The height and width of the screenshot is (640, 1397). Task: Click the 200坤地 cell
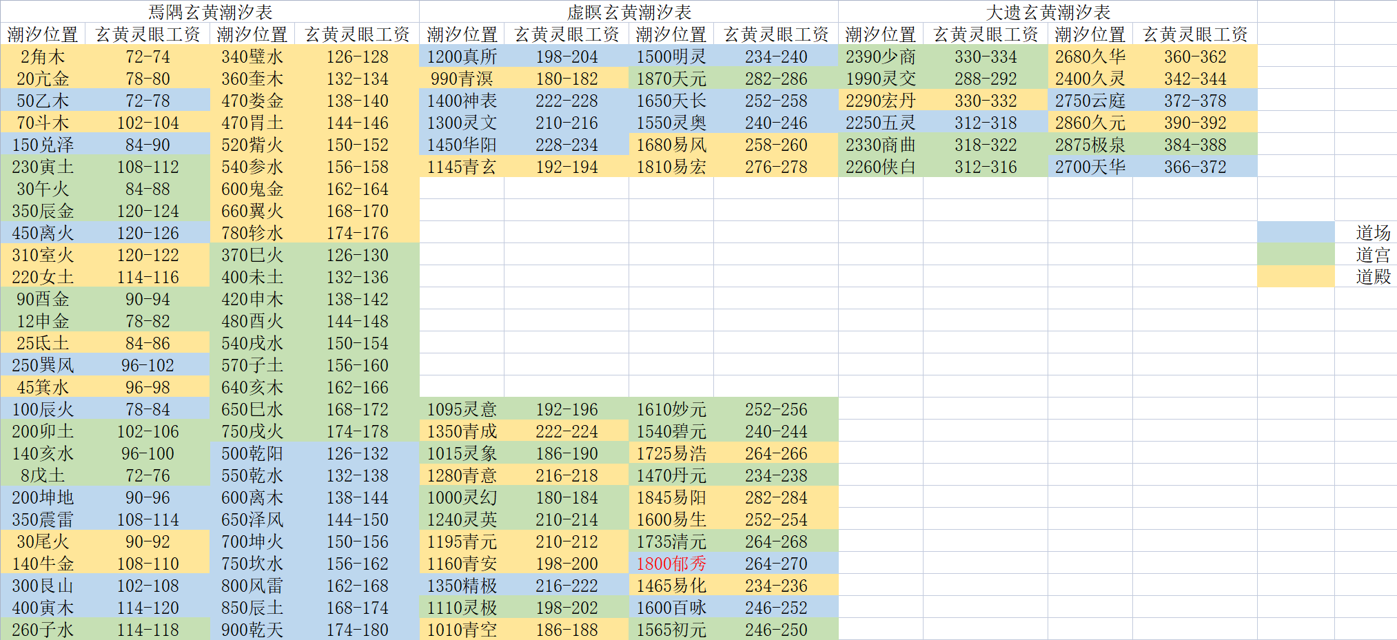pyautogui.click(x=43, y=497)
